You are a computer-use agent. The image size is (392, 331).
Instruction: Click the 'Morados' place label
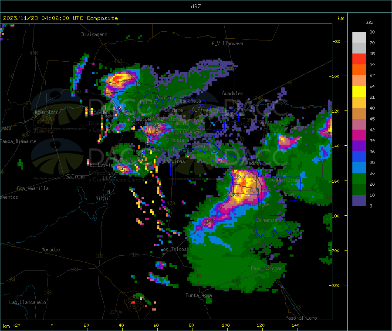[51, 250]
